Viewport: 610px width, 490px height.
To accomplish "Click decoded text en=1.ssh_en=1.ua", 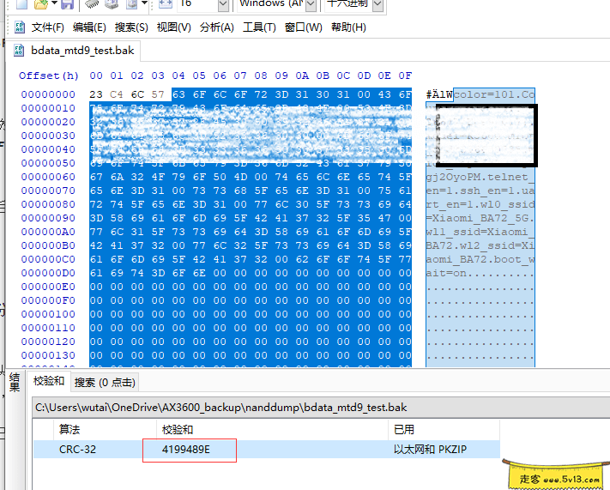I will (x=480, y=191).
